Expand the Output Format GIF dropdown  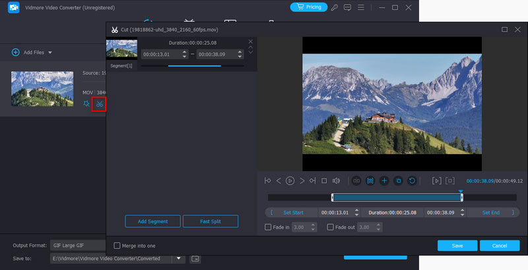point(77,245)
